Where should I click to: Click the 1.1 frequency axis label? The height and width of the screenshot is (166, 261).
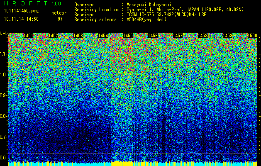tap(3, 54)
